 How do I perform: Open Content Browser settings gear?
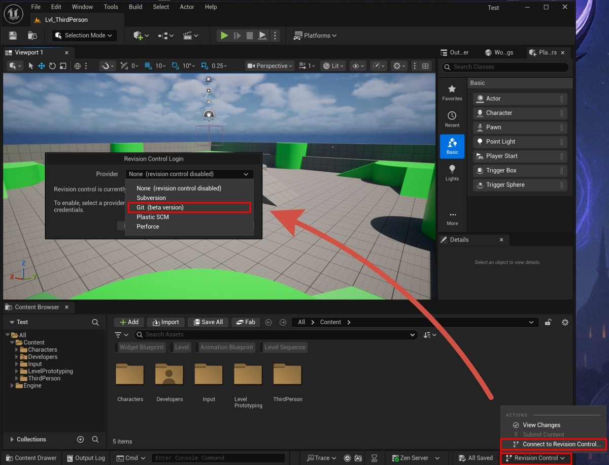[x=565, y=322]
